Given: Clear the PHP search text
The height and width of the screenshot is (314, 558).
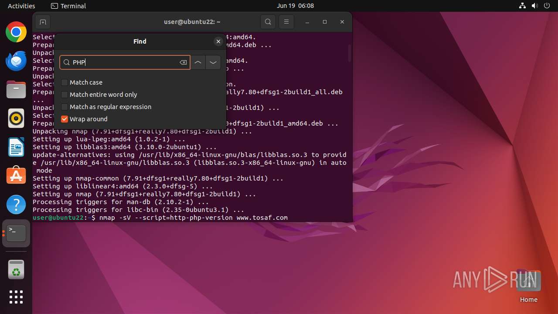Looking at the screenshot, I should tap(183, 62).
